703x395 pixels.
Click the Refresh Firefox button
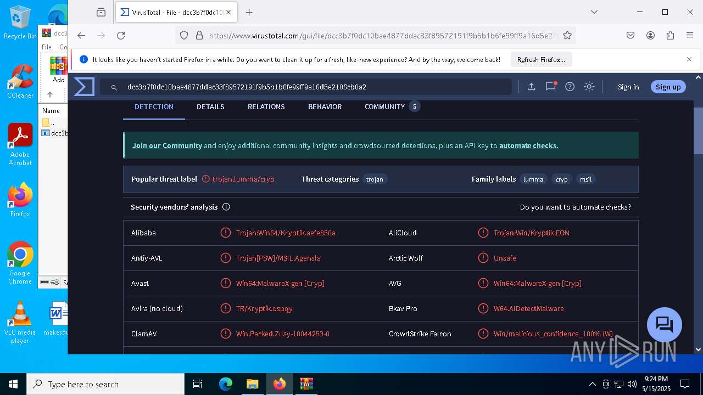(x=541, y=59)
